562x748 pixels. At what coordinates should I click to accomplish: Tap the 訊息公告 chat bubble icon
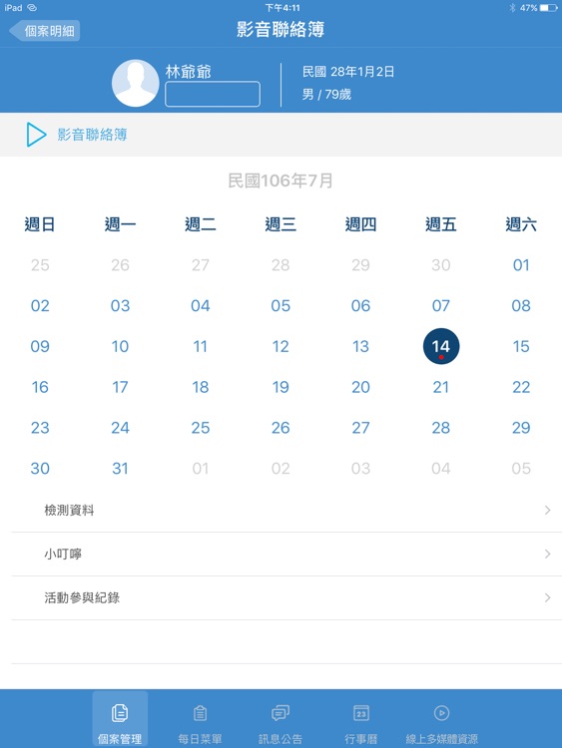point(281,713)
